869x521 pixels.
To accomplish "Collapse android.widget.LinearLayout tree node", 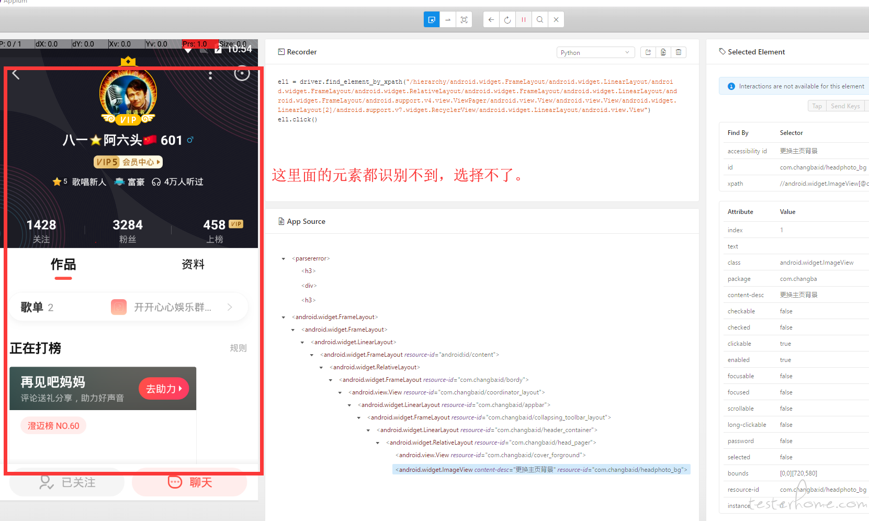I will [x=302, y=343].
